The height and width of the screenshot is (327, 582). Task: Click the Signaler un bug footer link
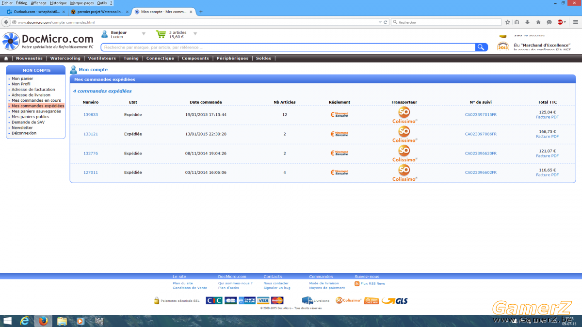tap(277, 288)
